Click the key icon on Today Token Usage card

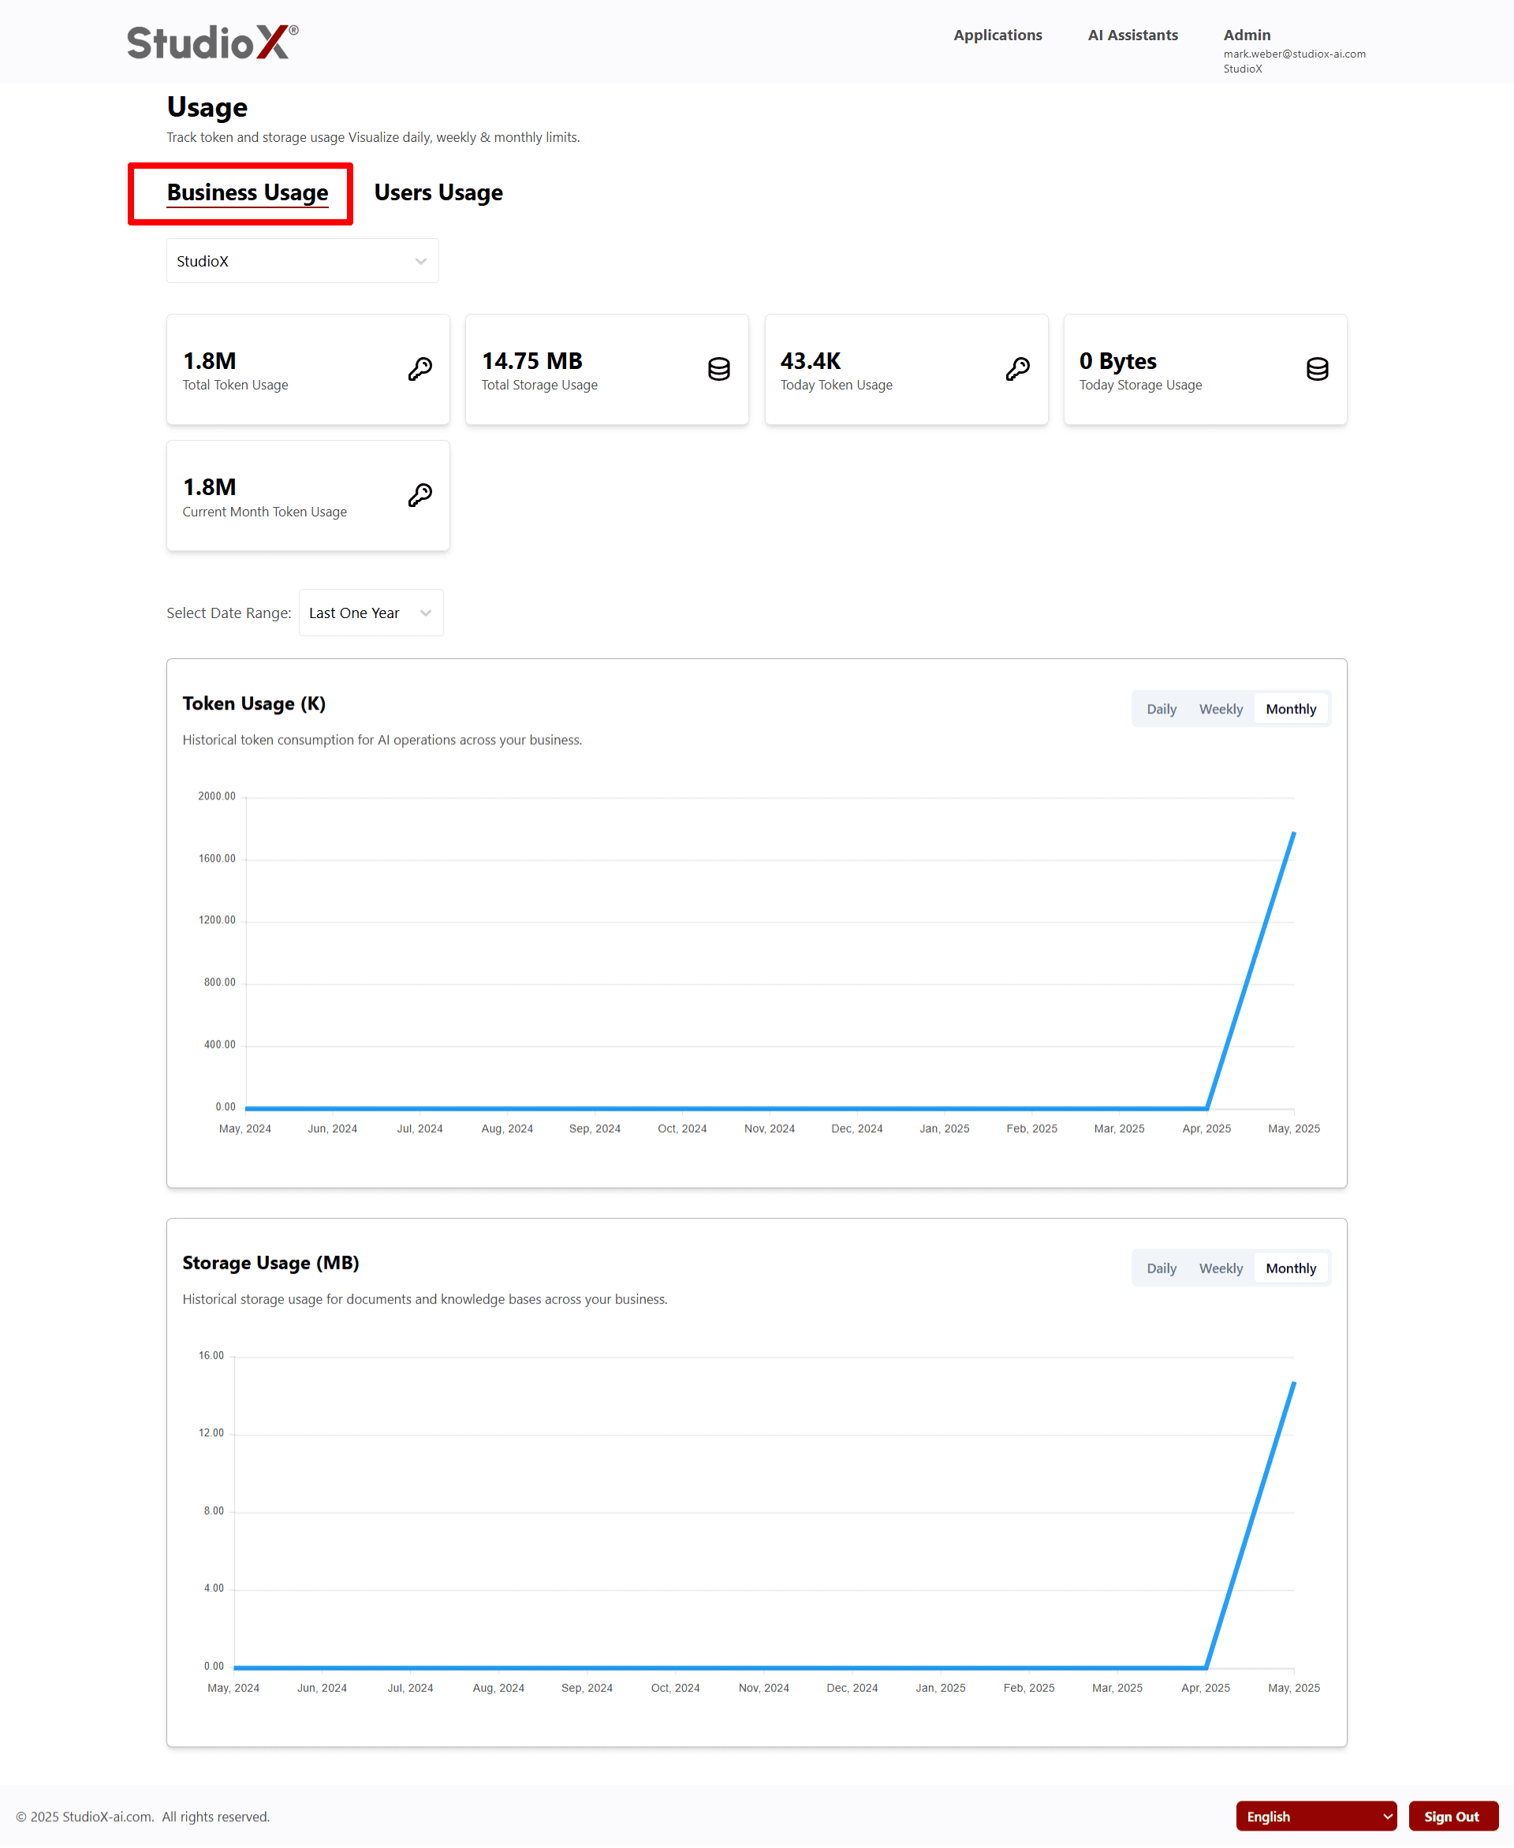coord(1019,368)
